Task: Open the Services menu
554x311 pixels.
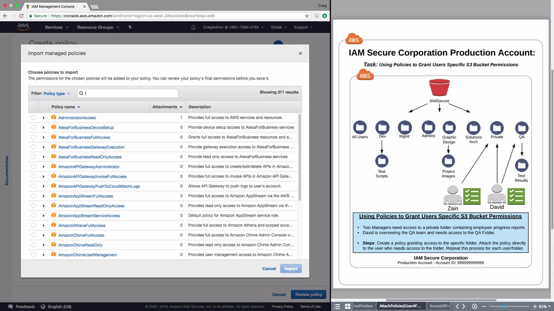Action: tap(57, 27)
